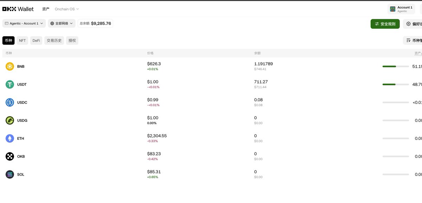Click the 币种 column header
This screenshot has height=203, width=422.
coord(9,53)
